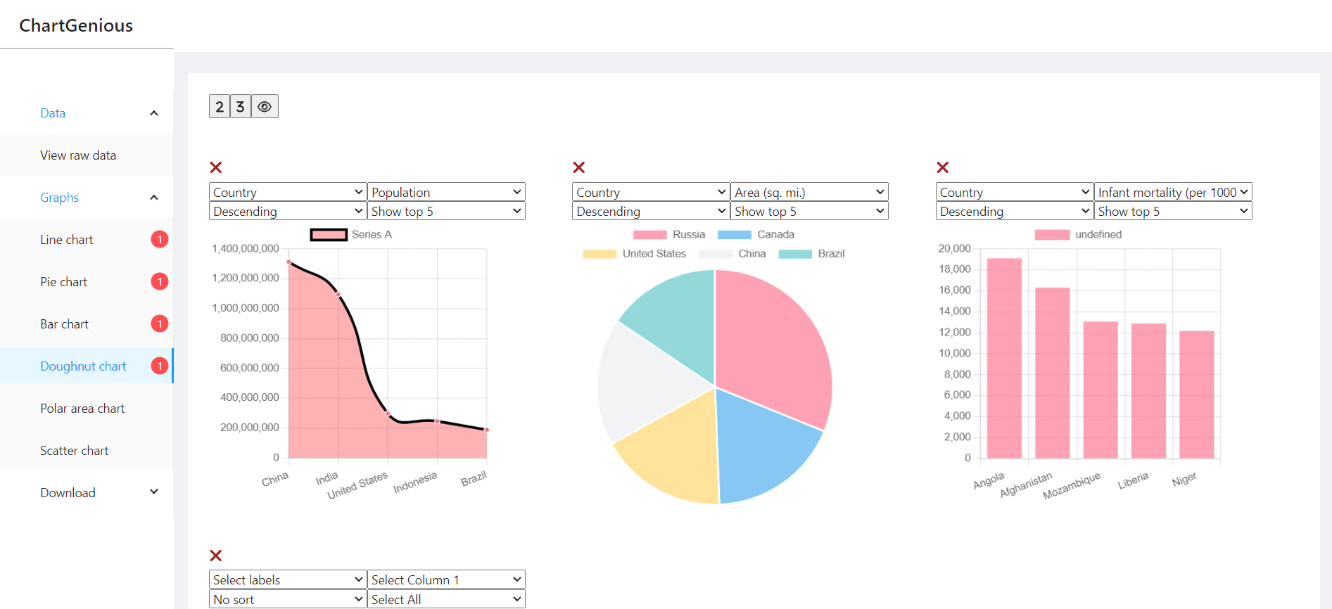Open pie chart Country labels dropdown

pyautogui.click(x=651, y=192)
